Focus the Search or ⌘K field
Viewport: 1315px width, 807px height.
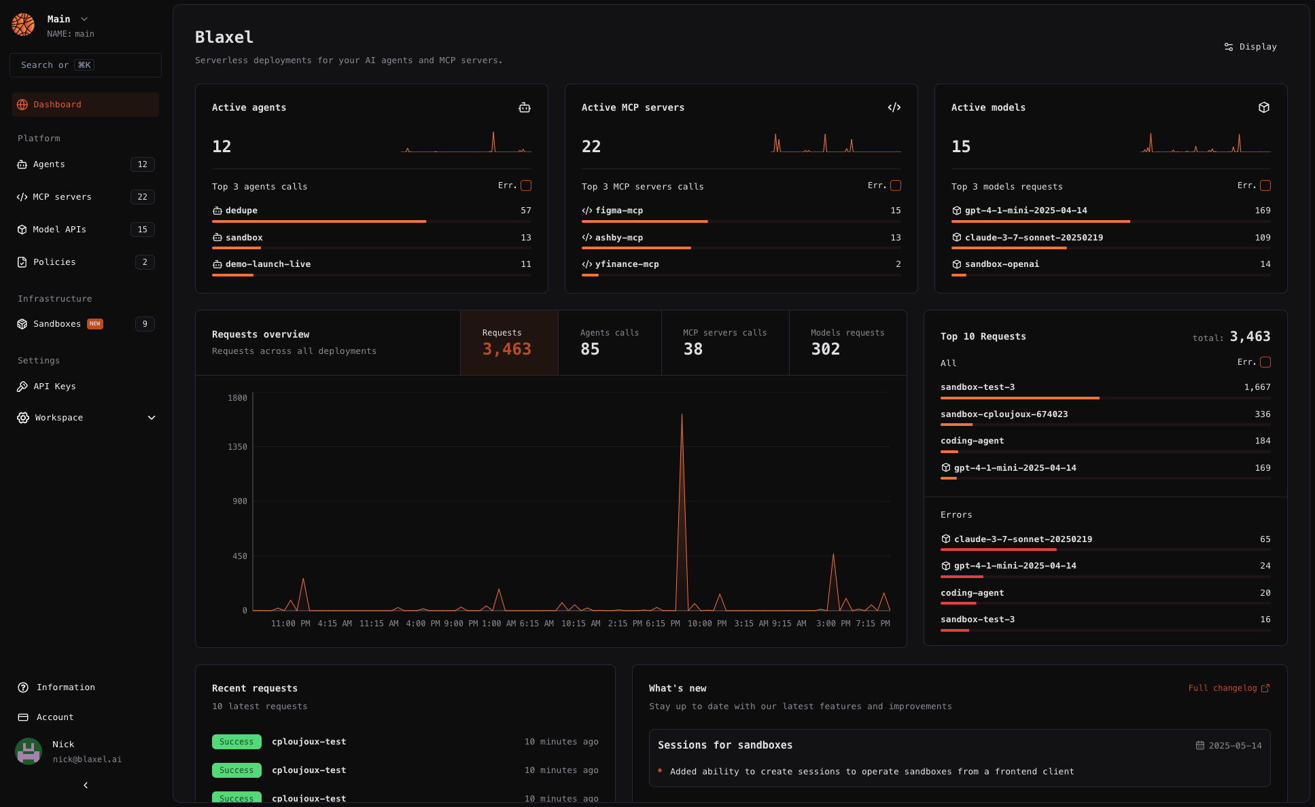[86, 65]
